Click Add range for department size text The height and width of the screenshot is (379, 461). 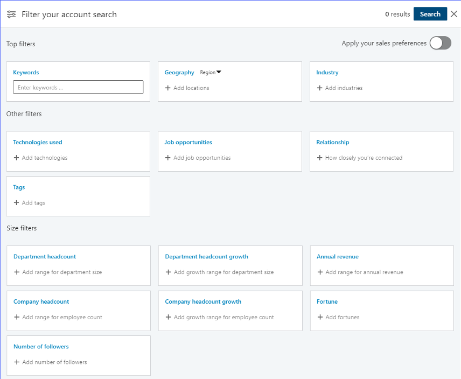[62, 272]
